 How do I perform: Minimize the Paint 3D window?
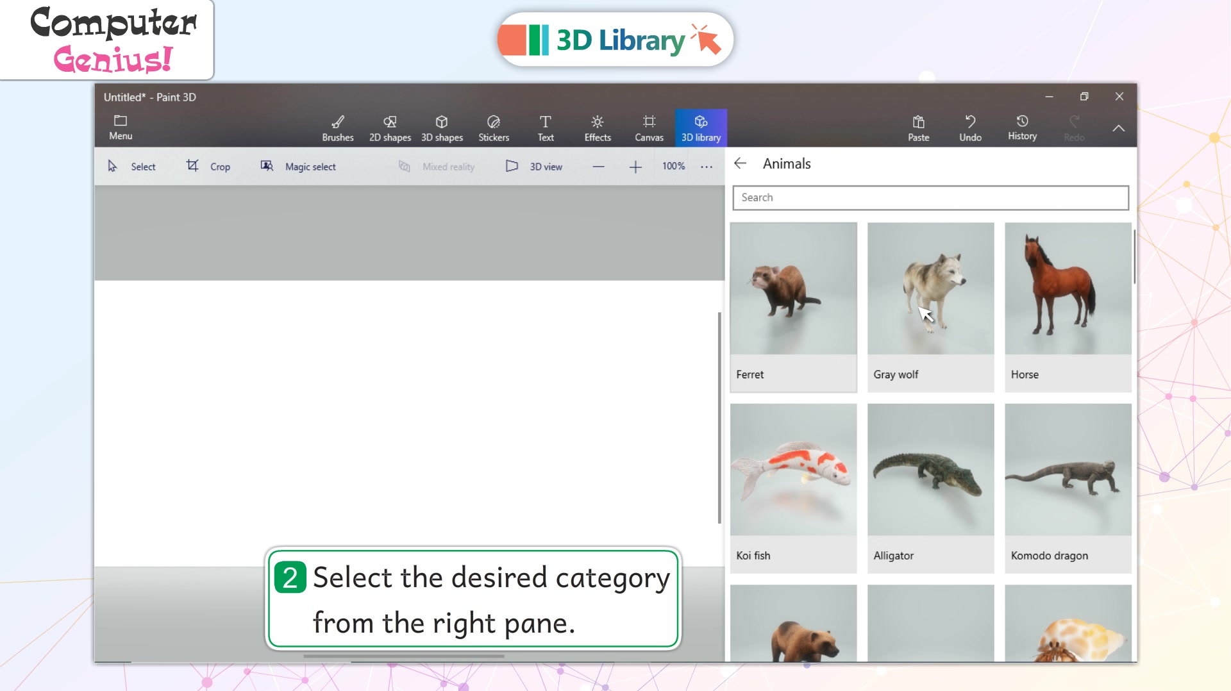click(x=1049, y=97)
